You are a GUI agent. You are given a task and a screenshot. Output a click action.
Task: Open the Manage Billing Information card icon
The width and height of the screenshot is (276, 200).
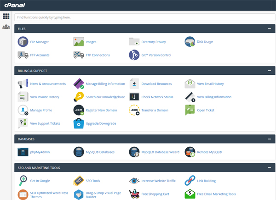point(79,83)
